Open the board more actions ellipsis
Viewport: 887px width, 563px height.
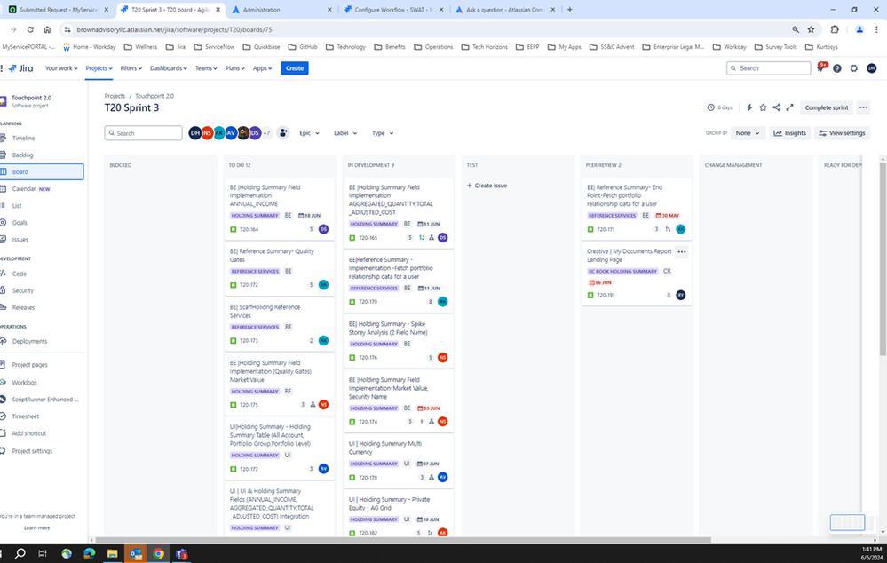click(863, 107)
